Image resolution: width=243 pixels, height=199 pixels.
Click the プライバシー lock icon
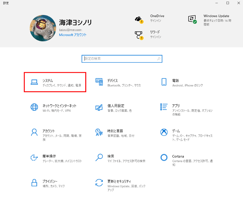[34, 183]
